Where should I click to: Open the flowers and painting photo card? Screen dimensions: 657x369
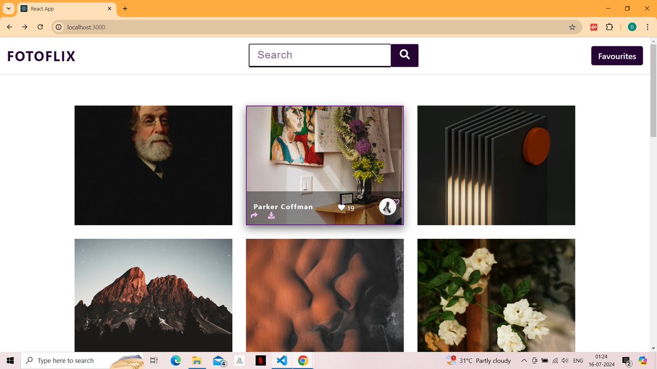tap(325, 165)
